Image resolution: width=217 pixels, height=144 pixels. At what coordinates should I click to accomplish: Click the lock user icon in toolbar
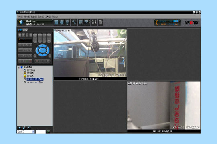click(94, 22)
